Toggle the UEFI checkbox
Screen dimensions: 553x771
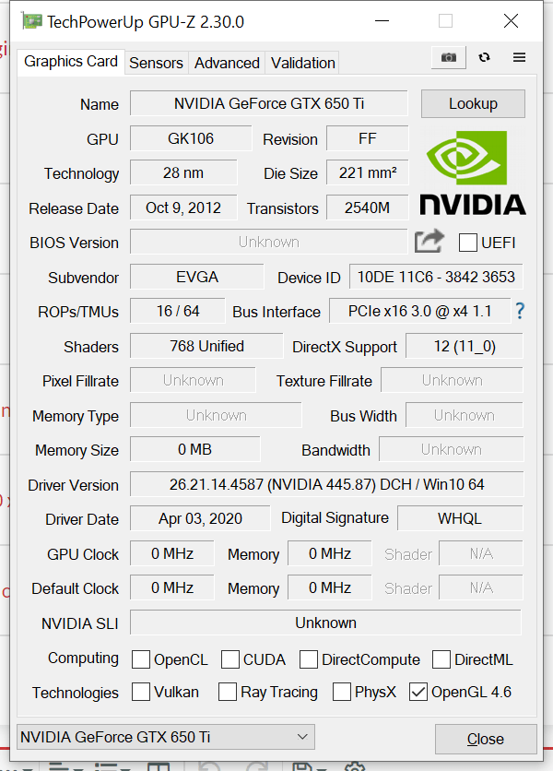[x=467, y=243]
